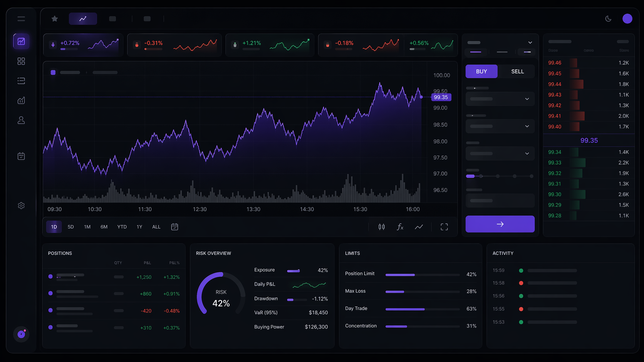Open the ticker card showing -0.18%
644x362 pixels.
pyautogui.click(x=361, y=45)
